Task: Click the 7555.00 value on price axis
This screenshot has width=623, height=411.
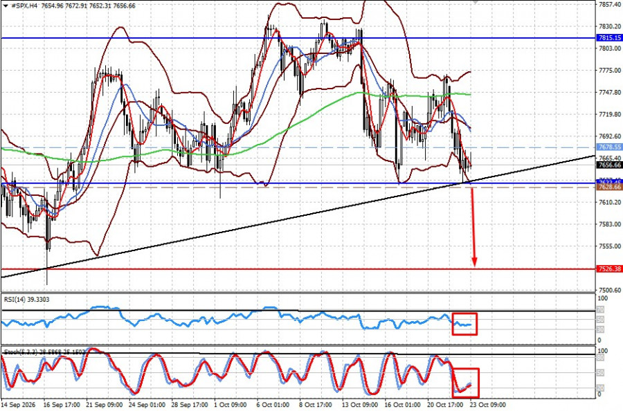Action: pos(610,246)
